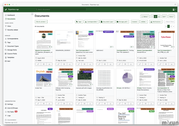This screenshot has width=179, height=126.
Task: Open the Sort dropdown
Action: 164,17
